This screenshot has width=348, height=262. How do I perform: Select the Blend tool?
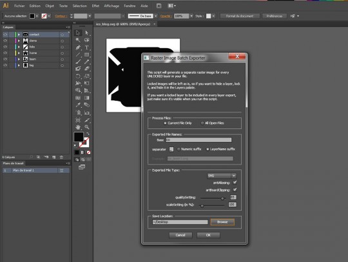(x=87, y=105)
